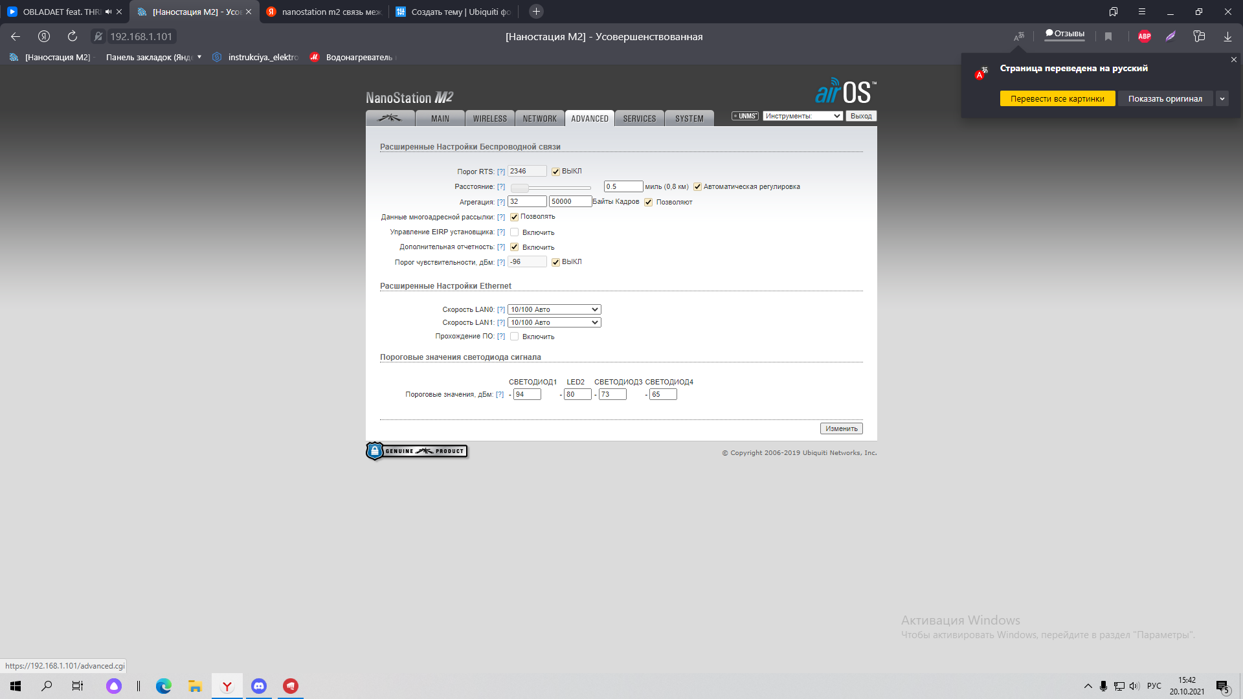Image resolution: width=1243 pixels, height=699 pixels.
Task: Click the RTS threshold field 2346
Action: click(527, 171)
